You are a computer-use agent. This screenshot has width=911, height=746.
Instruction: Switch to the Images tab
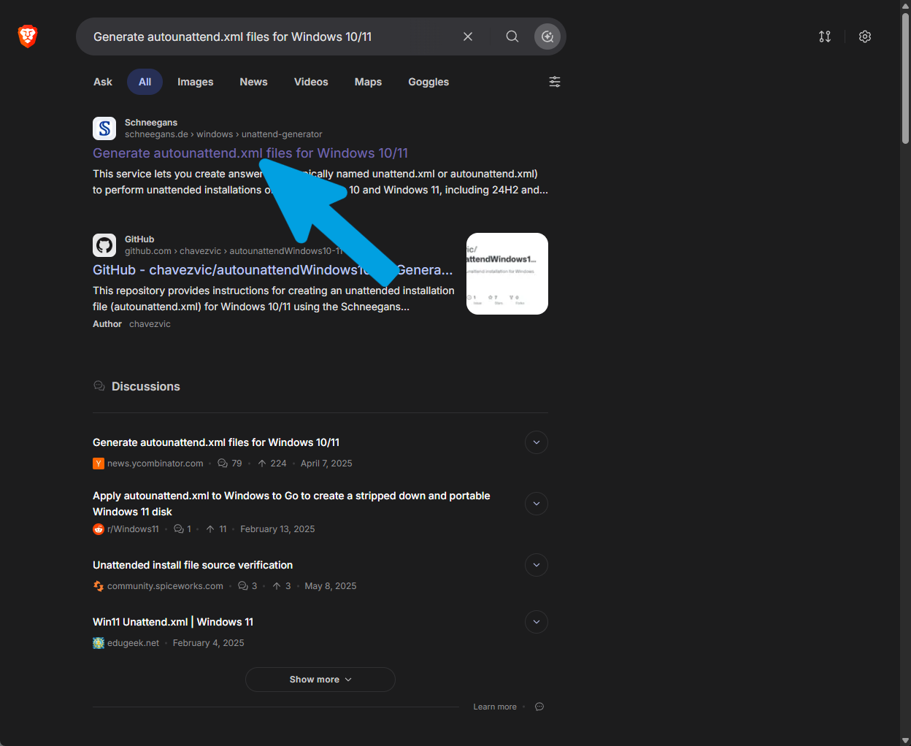click(196, 82)
